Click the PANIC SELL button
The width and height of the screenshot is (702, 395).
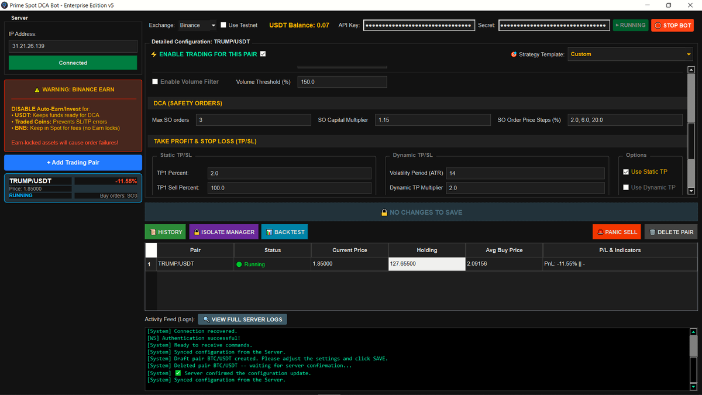617,232
